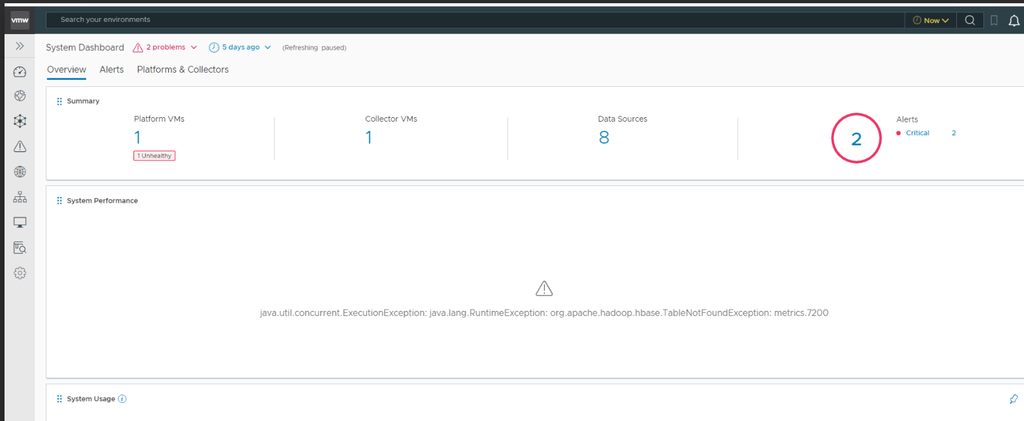Expand the 2 problems dropdown

pyautogui.click(x=165, y=48)
